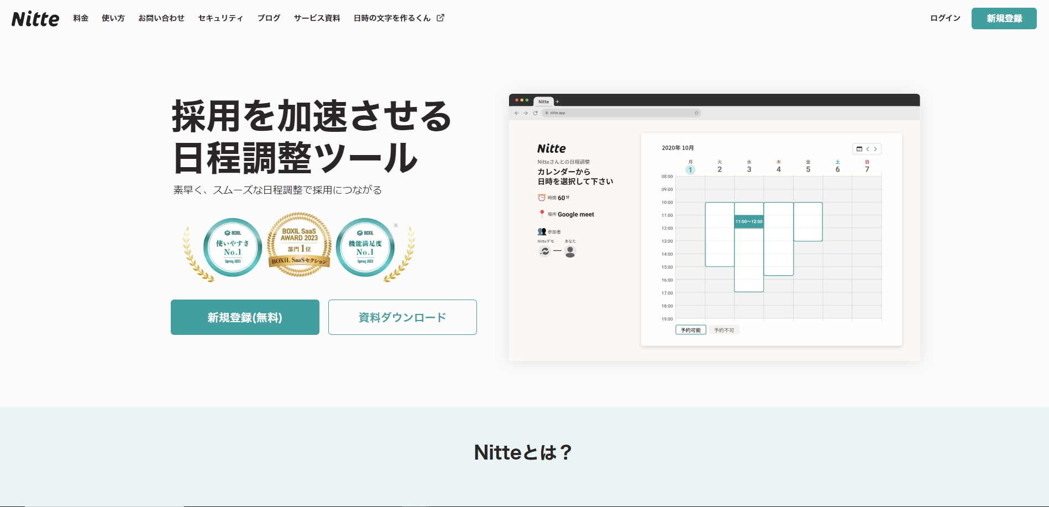The width and height of the screenshot is (1049, 507).
Task: Go to お問い合わせ contact page
Action: tap(161, 18)
